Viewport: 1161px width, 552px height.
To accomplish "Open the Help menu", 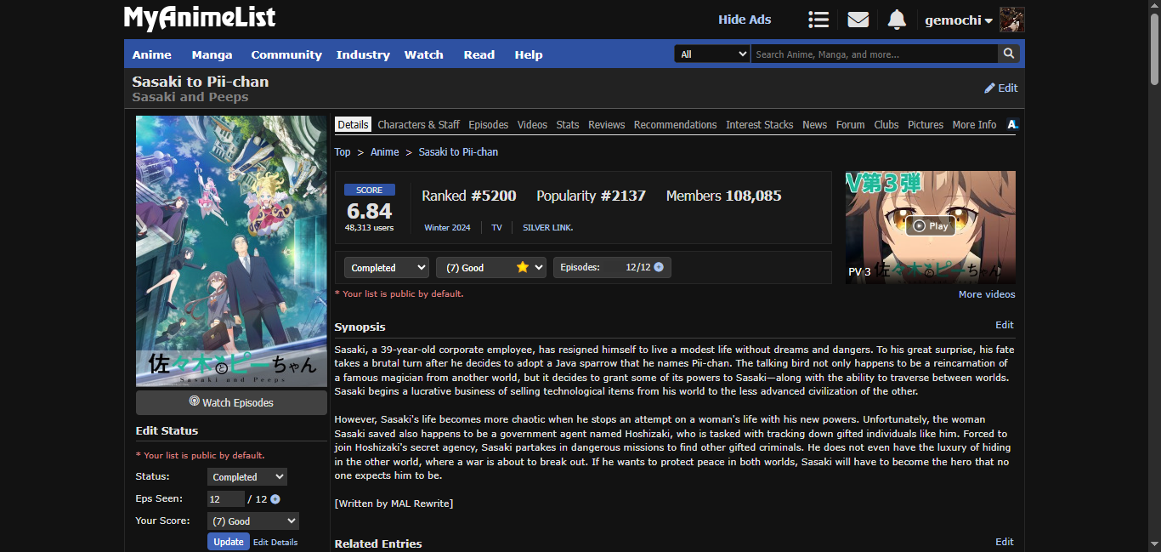I will (x=529, y=54).
